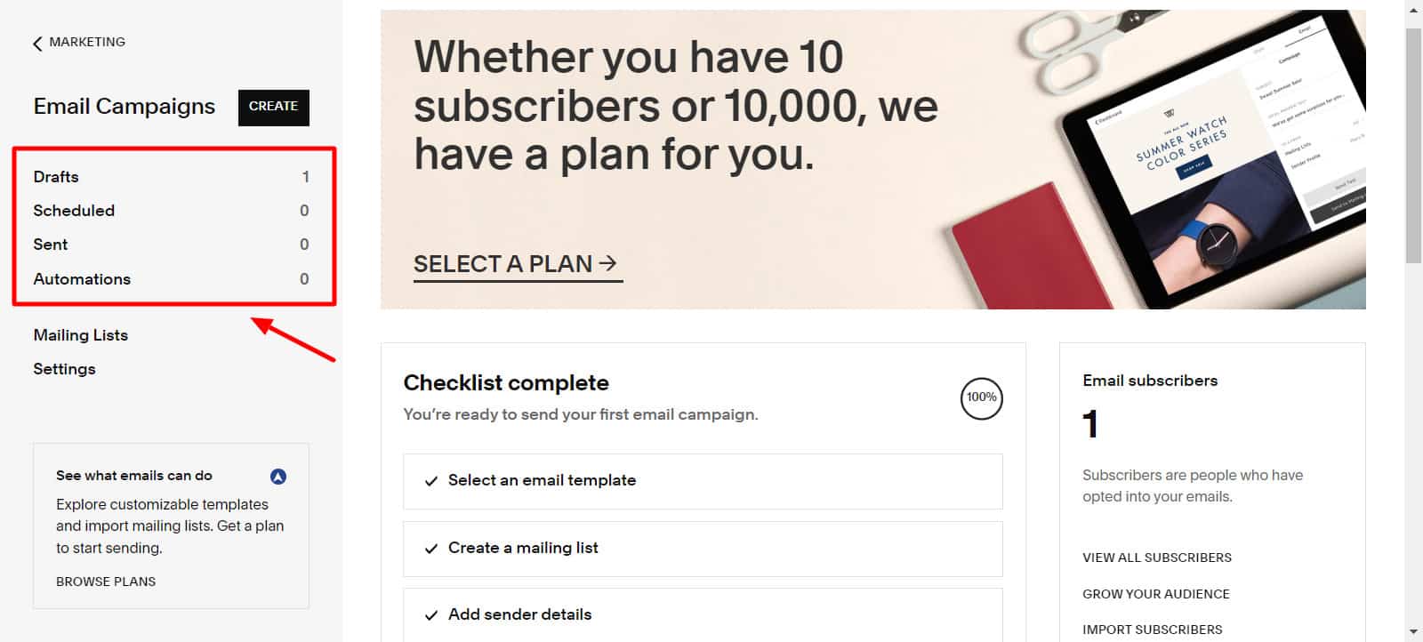Open the Drafts section

click(56, 177)
